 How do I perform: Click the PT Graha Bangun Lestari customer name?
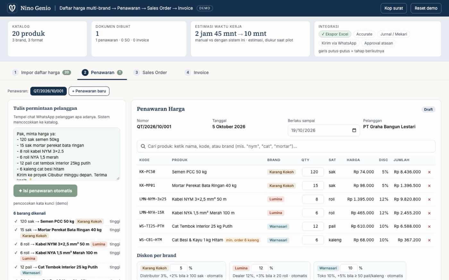pyautogui.click(x=389, y=127)
